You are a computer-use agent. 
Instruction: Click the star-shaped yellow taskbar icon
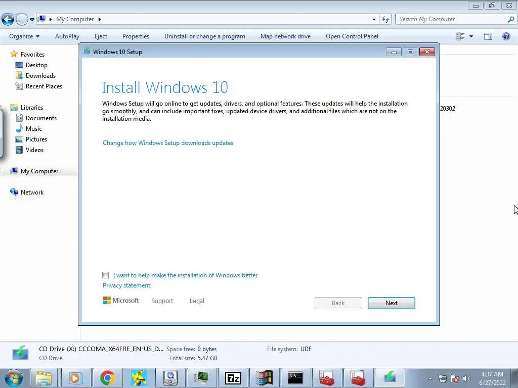139,378
